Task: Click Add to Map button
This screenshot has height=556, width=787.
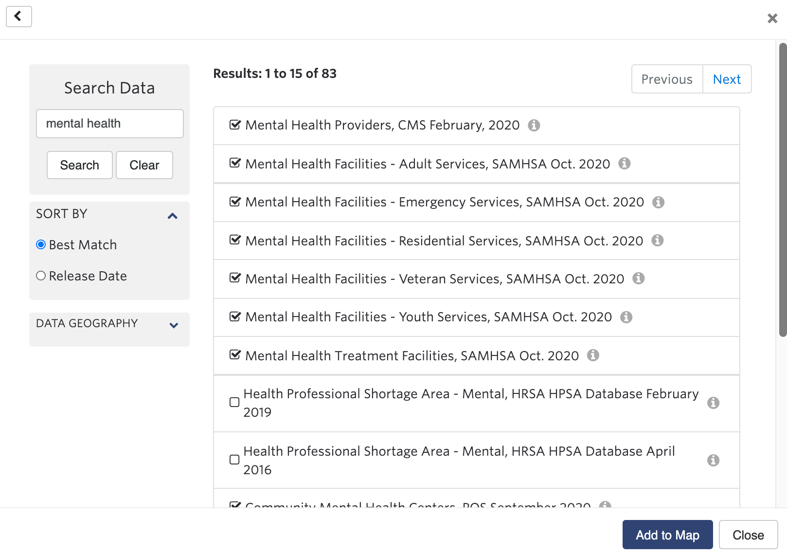Action: point(667,535)
